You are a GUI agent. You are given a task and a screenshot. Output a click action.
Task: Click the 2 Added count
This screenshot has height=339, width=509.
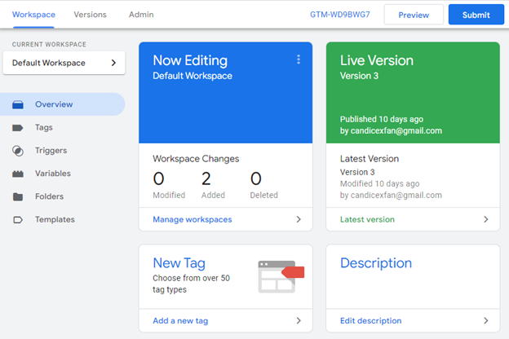pos(206,178)
